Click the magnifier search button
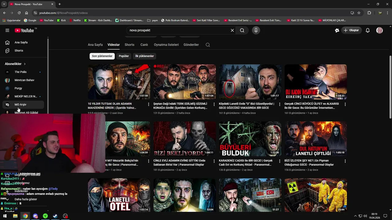Viewport: 392px width, 220px height. tap(242, 30)
